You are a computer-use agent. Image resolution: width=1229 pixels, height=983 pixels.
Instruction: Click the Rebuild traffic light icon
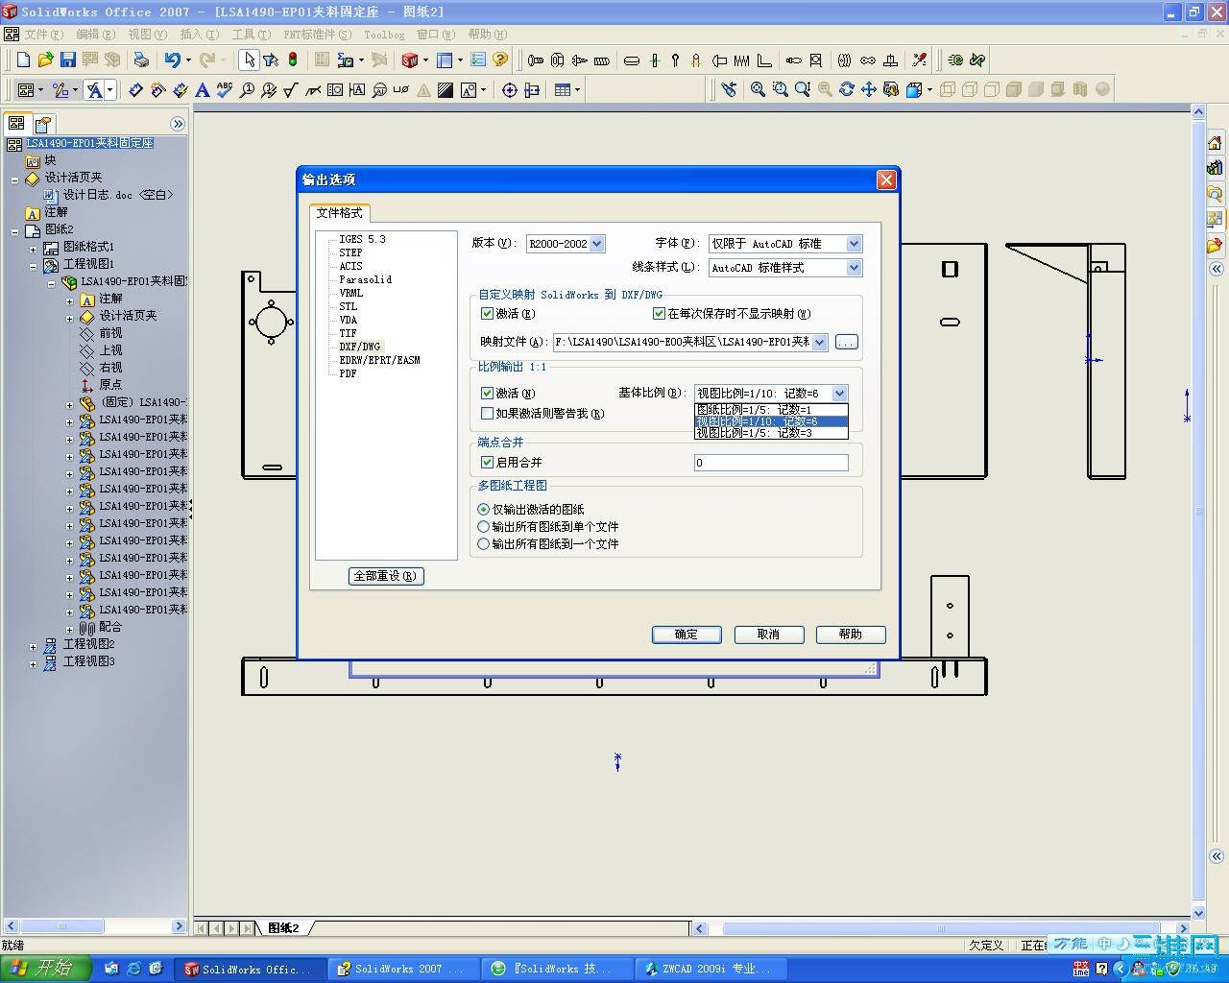[292, 60]
